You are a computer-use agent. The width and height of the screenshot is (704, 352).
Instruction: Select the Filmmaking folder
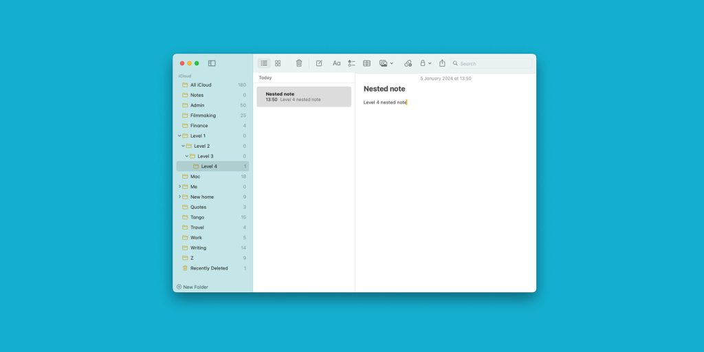tap(203, 115)
